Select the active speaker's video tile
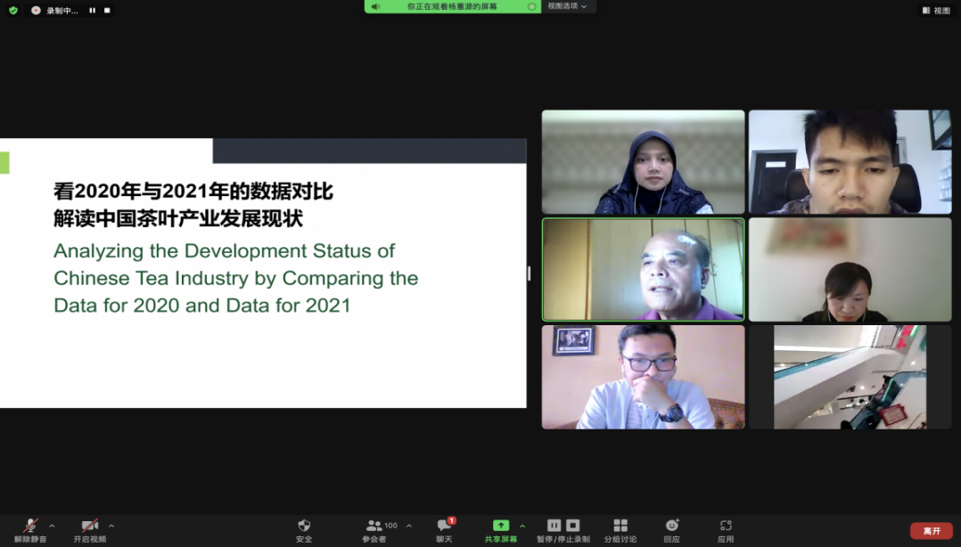 point(643,270)
